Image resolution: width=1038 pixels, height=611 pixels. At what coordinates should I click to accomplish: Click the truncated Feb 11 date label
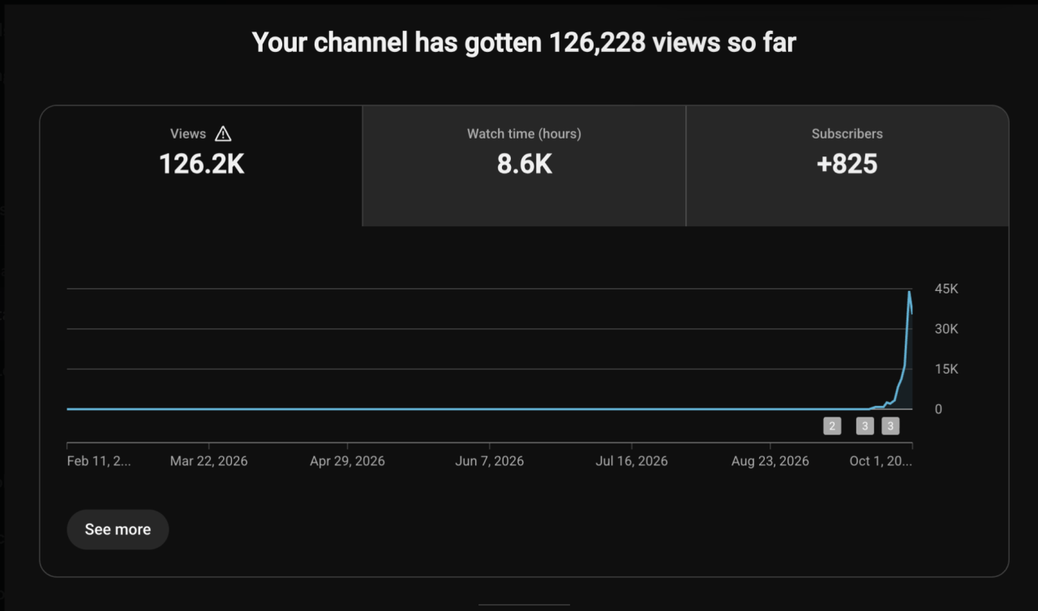[x=98, y=461]
